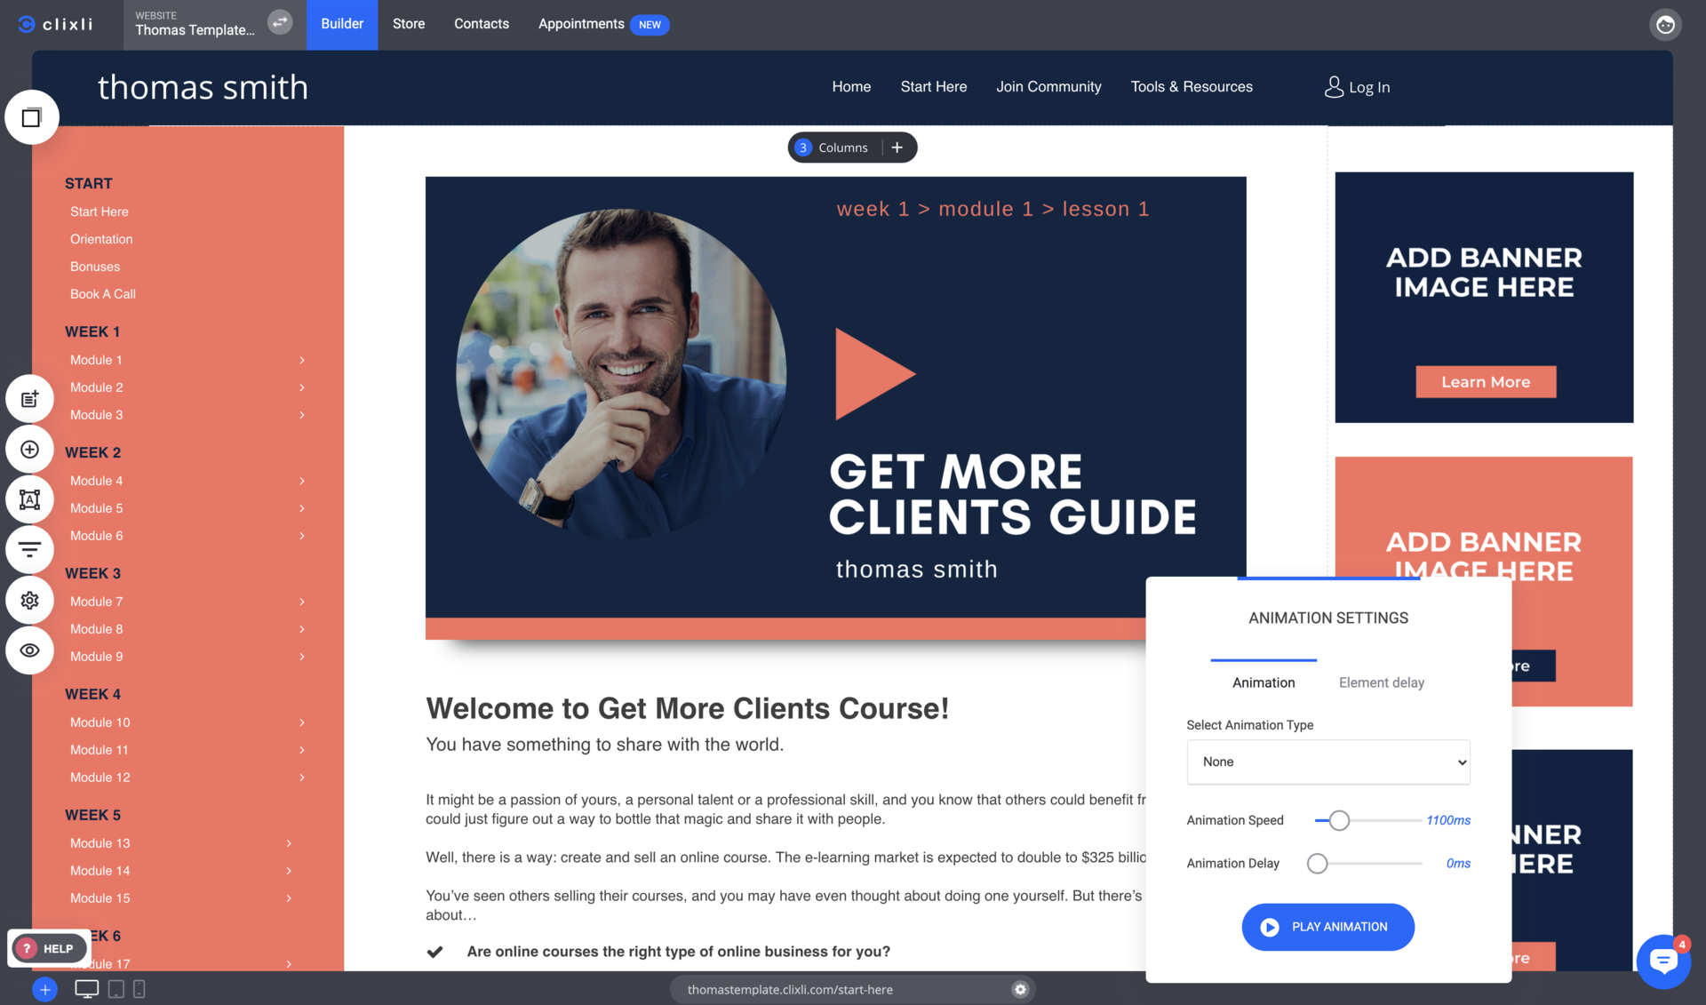Viewport: 1706px width, 1005px height.
Task: Expand Module 3 chevron
Action: [302, 415]
